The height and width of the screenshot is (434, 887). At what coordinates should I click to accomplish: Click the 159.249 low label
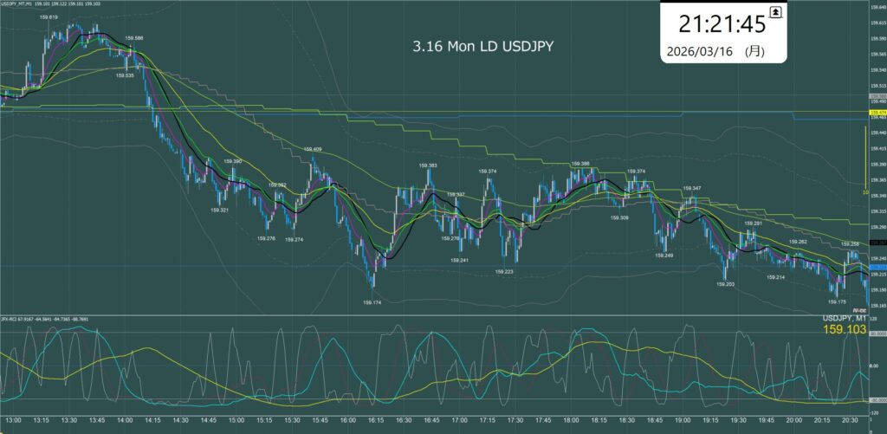click(x=664, y=256)
